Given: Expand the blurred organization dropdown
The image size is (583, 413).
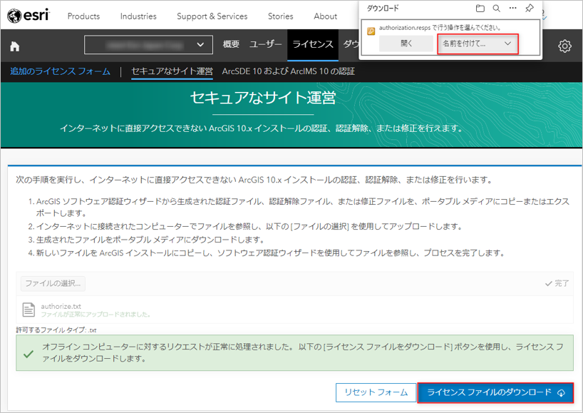Looking at the screenshot, I should [x=149, y=45].
